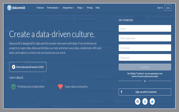Screen dimensions: 179x112
Task: Click into the Email field
Action: point(145,29)
